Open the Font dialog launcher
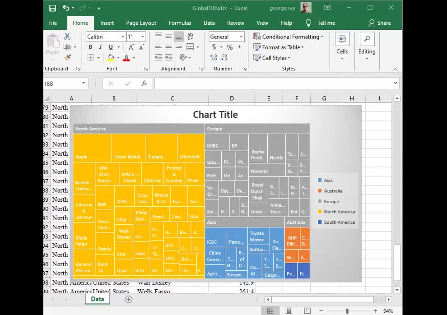The image size is (447, 315). point(146,69)
